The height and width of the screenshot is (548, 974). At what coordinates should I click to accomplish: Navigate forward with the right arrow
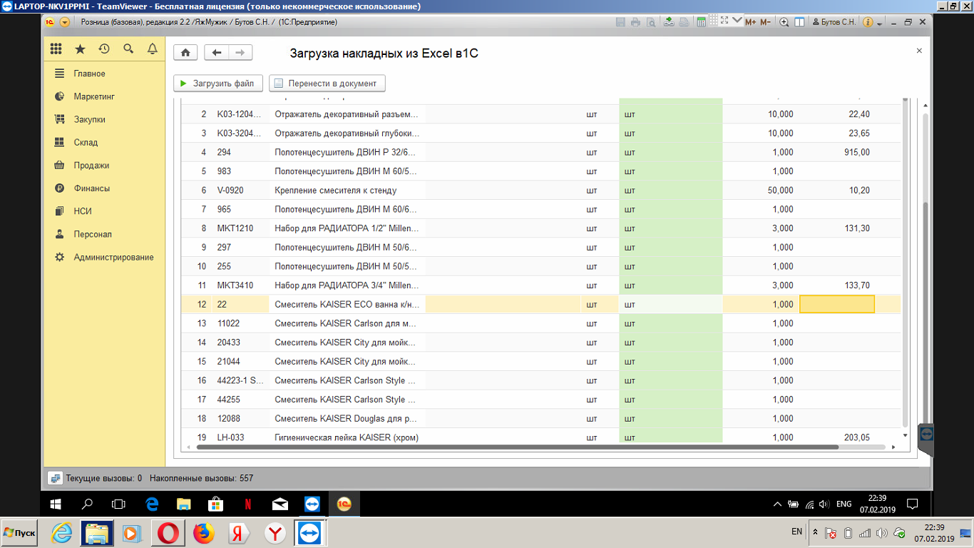[x=240, y=52]
